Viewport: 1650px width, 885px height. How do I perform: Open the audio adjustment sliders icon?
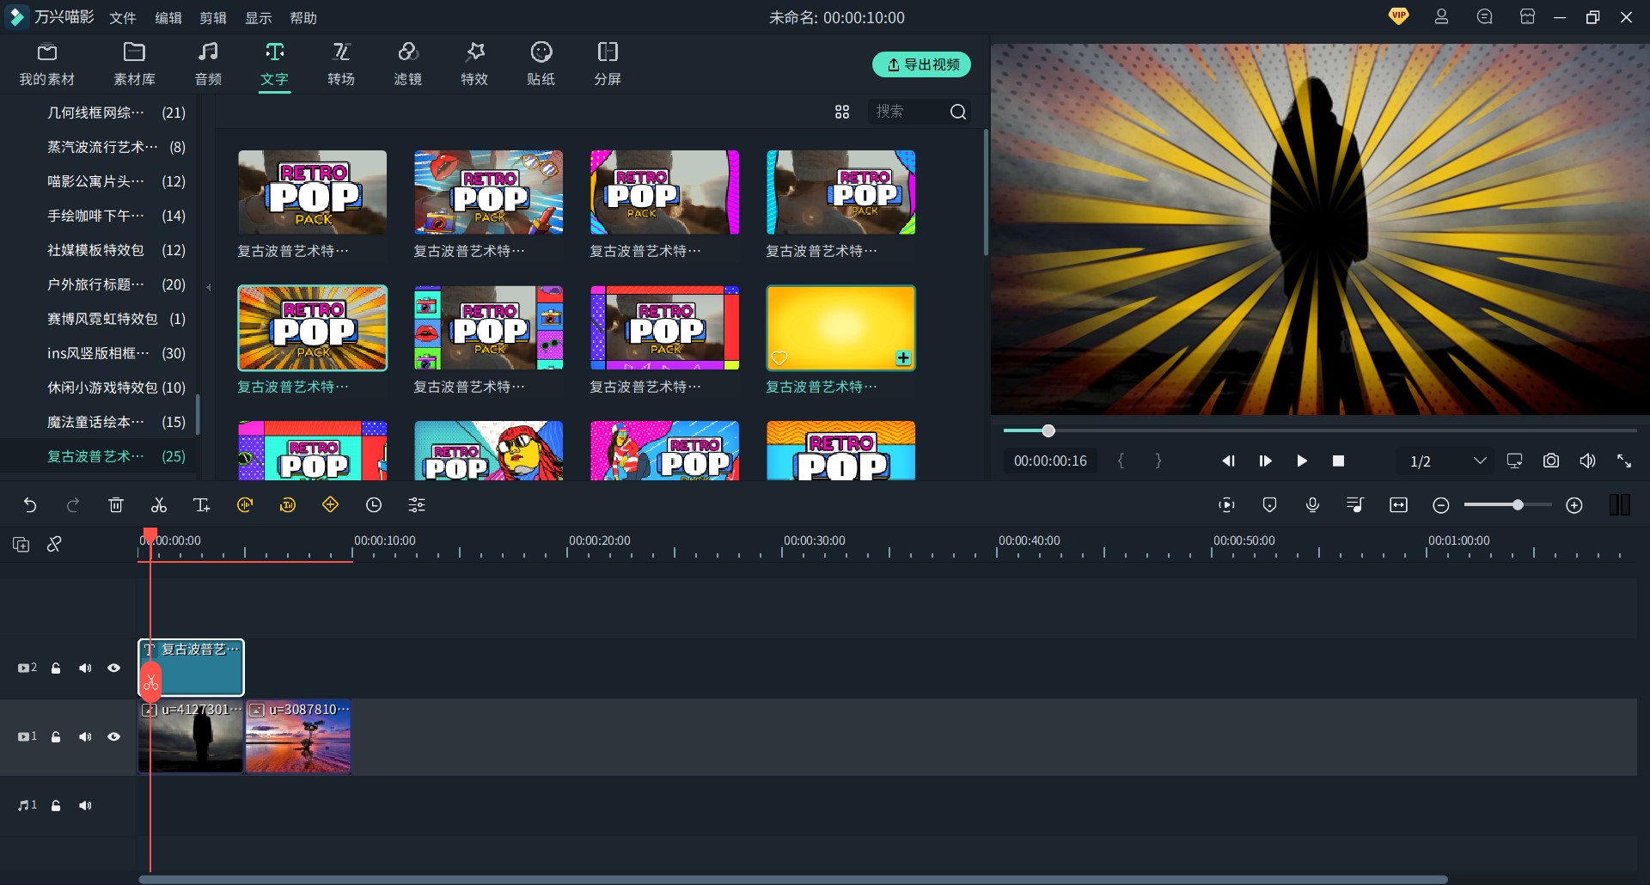(417, 505)
